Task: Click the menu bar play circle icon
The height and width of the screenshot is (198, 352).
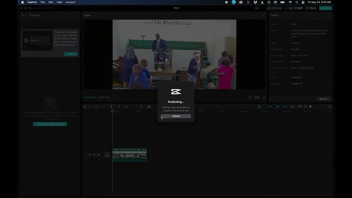Action: click(x=269, y=2)
